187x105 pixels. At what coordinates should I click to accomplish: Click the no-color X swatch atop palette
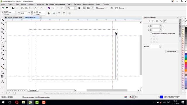click(183, 26)
